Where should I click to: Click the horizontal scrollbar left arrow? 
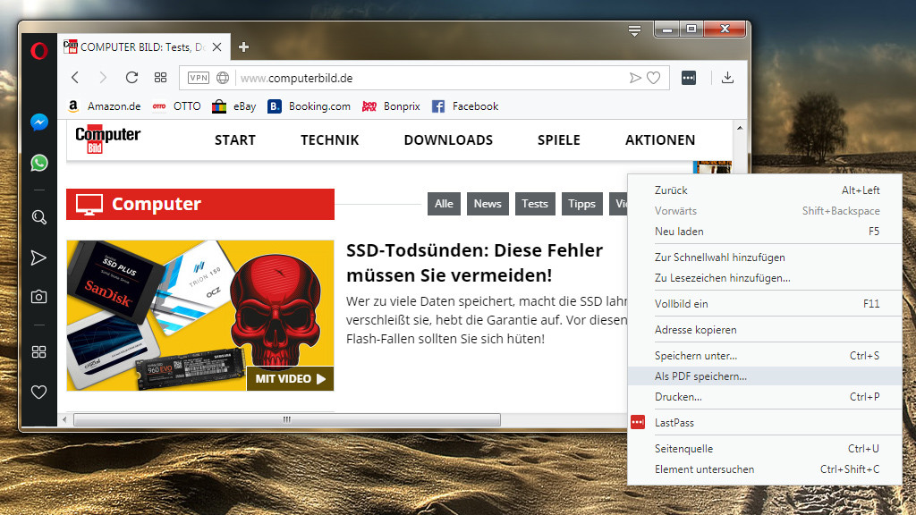click(x=64, y=419)
